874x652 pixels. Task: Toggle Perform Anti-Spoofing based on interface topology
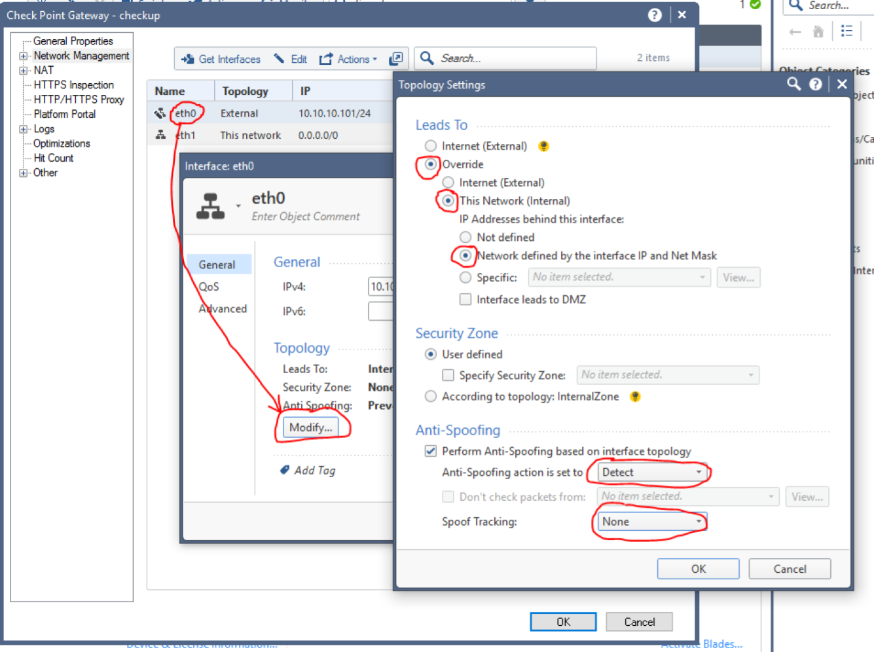430,451
